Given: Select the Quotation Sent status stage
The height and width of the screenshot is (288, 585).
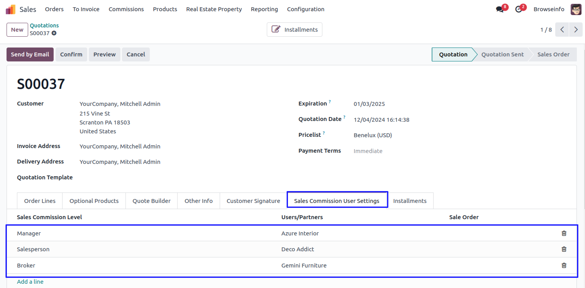Looking at the screenshot, I should 502,55.
